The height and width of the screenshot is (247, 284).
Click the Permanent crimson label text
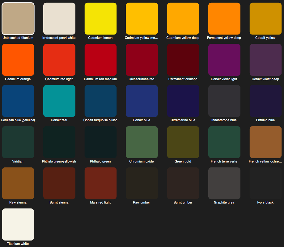pos(183,79)
